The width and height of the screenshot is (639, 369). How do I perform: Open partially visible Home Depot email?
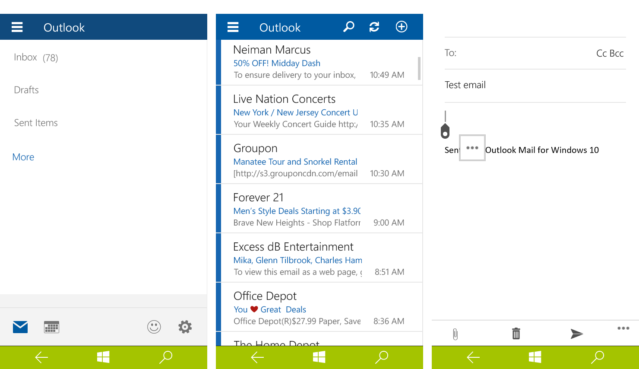point(319,339)
